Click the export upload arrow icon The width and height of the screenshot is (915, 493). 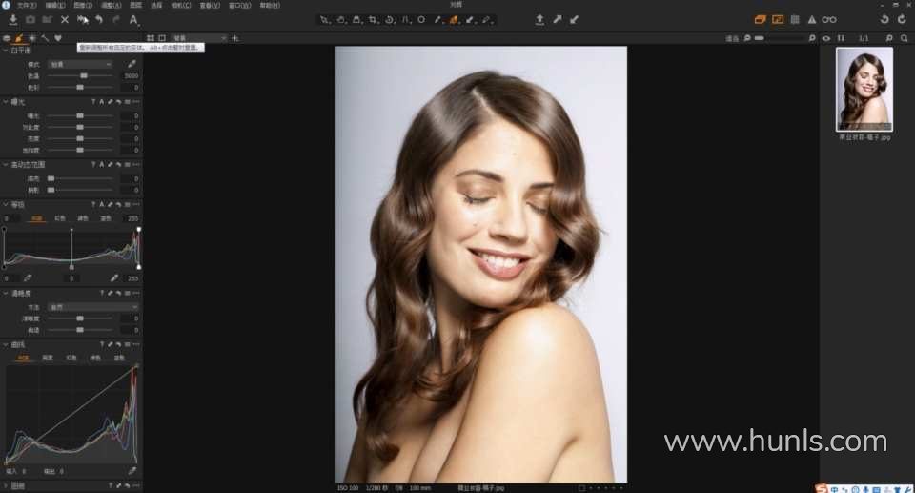coord(539,19)
